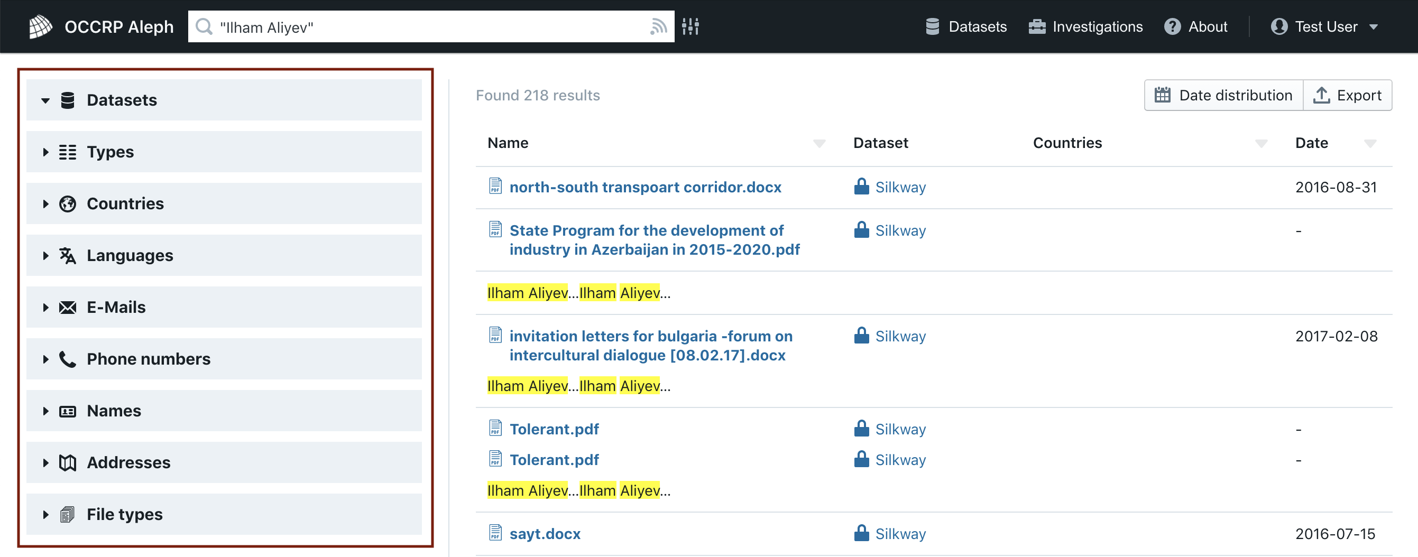The image size is (1418, 557).
Task: Click the Found 218 results text
Action: [538, 95]
